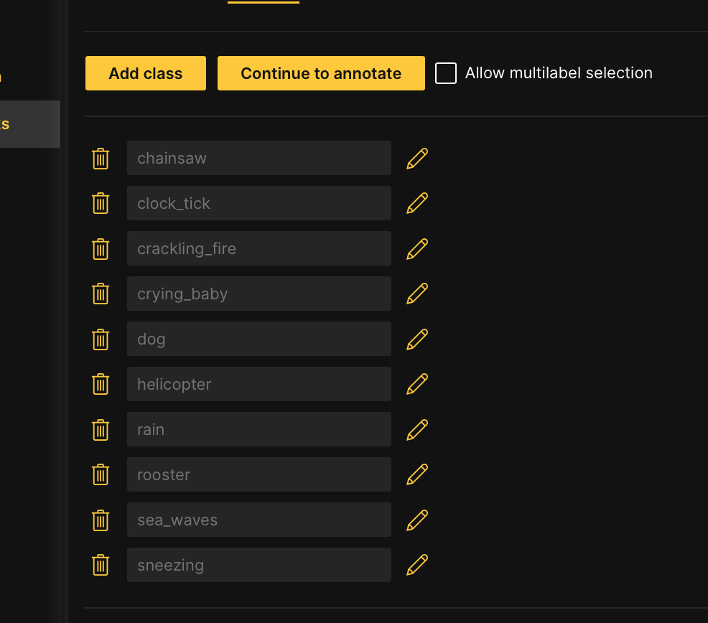Delete the clock_tick class
Image resolution: width=708 pixels, height=623 pixels.
[101, 203]
